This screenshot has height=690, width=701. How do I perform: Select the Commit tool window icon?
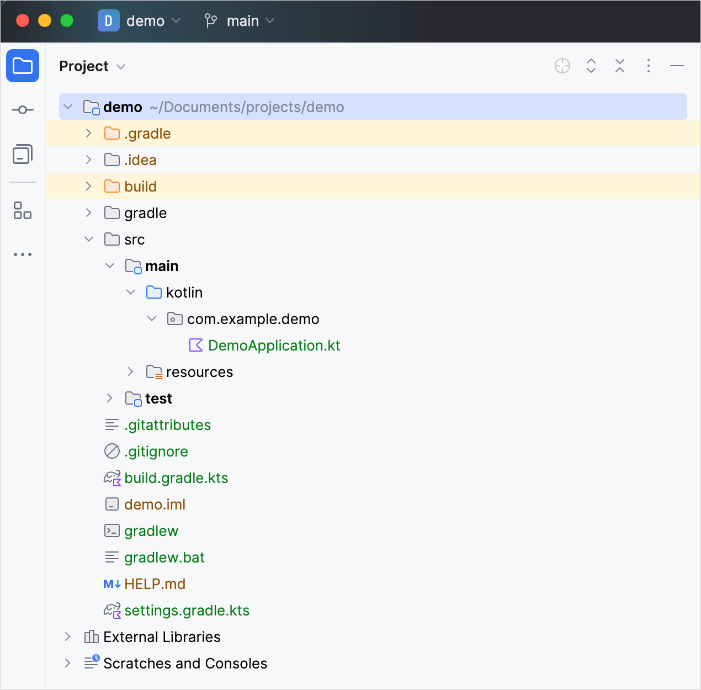coord(23,109)
